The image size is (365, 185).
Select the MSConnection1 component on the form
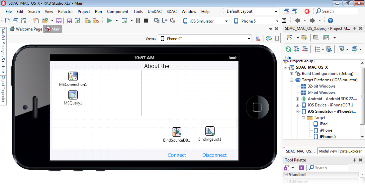click(x=73, y=76)
